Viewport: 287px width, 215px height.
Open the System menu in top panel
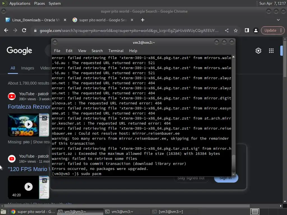click(55, 3)
